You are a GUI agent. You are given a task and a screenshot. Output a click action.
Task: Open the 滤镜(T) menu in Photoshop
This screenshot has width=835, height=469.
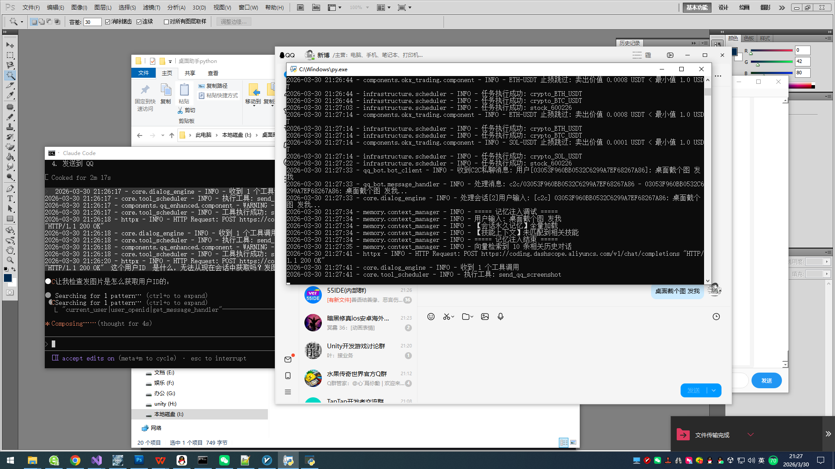tap(151, 7)
